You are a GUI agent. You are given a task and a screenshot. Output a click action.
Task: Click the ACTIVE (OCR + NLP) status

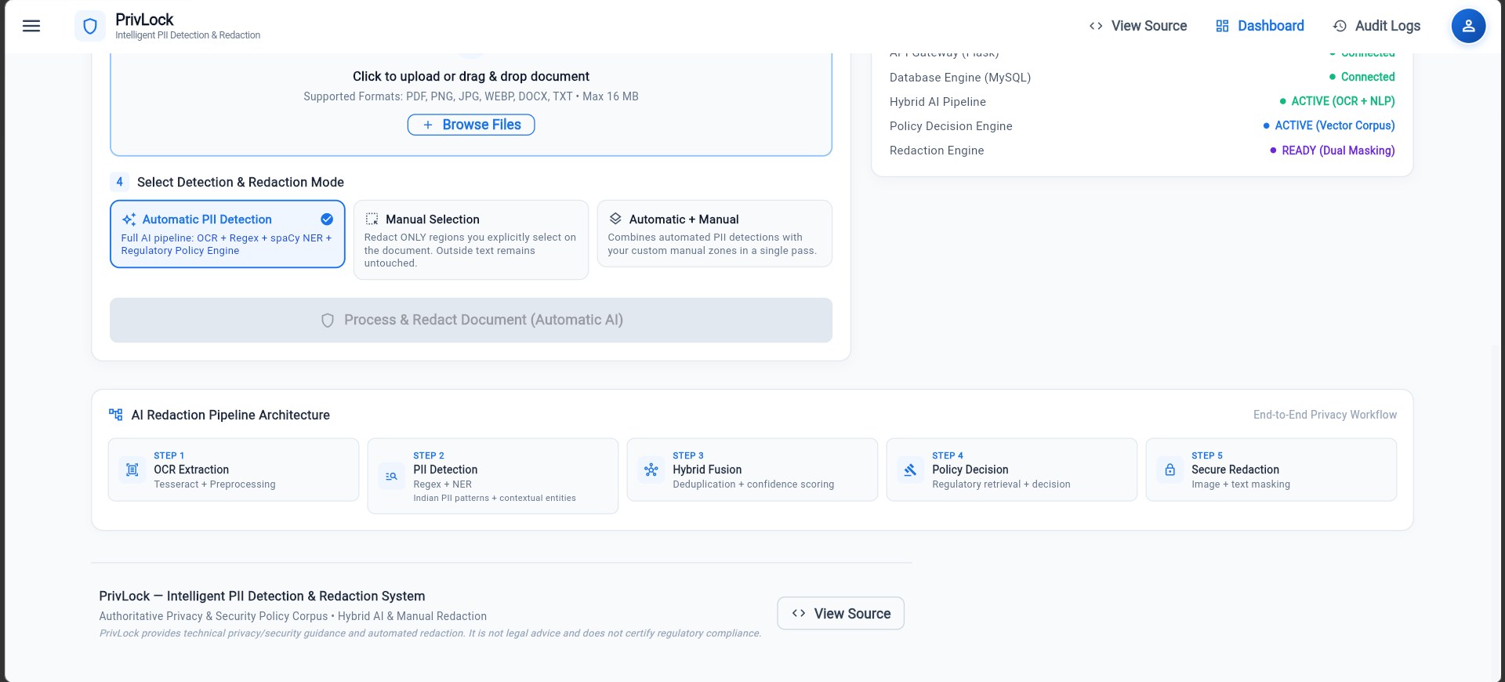pos(1337,101)
